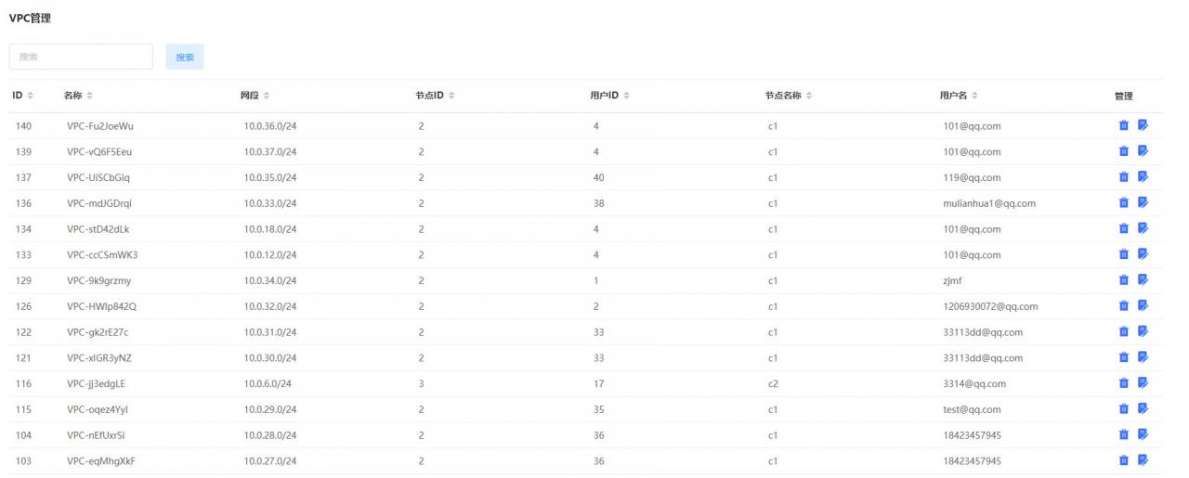Delete VPC-HWlp842Q row

point(1123,306)
